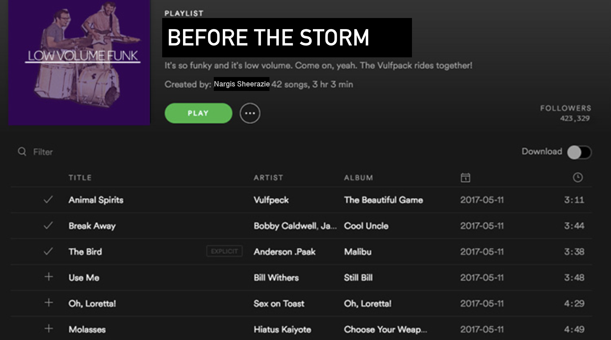Open creator profile Nargis Sheerazie
Viewport: 611px width, 340px height.
[x=242, y=84]
